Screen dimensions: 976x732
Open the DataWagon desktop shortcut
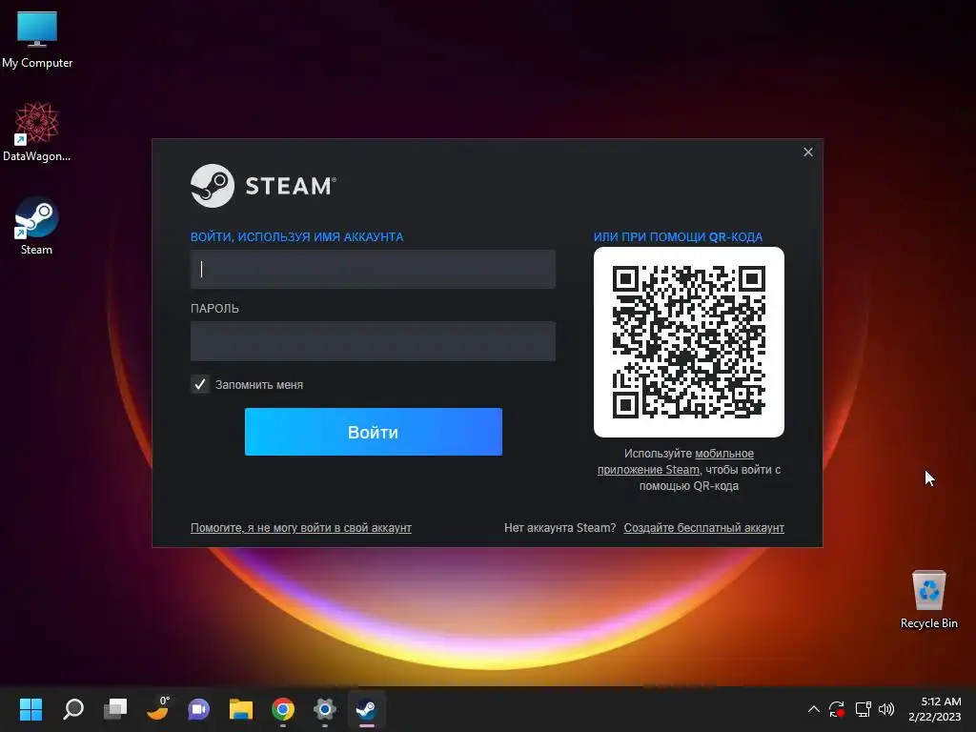36,132
